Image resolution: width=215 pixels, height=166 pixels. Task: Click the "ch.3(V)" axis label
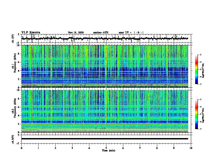pyautogui.click(x=13, y=139)
